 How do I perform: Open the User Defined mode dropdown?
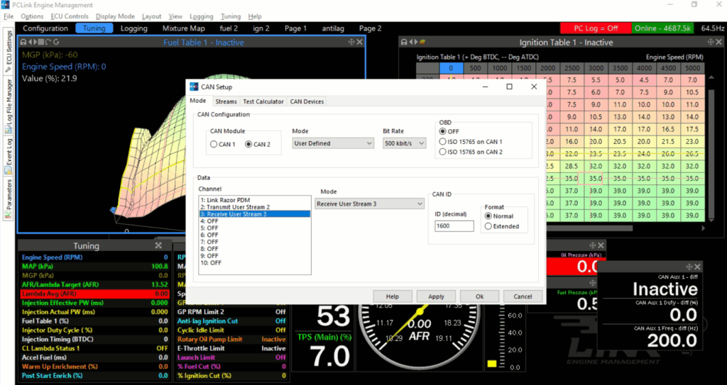(x=333, y=144)
